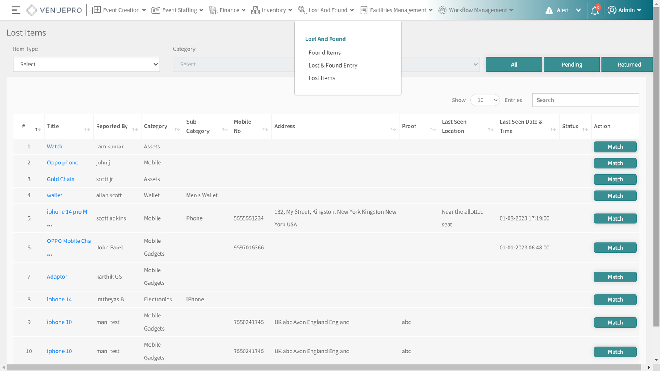Screen dimensions: 660x371
Task: Sort by Reported By column arrows
Action: [x=134, y=129]
